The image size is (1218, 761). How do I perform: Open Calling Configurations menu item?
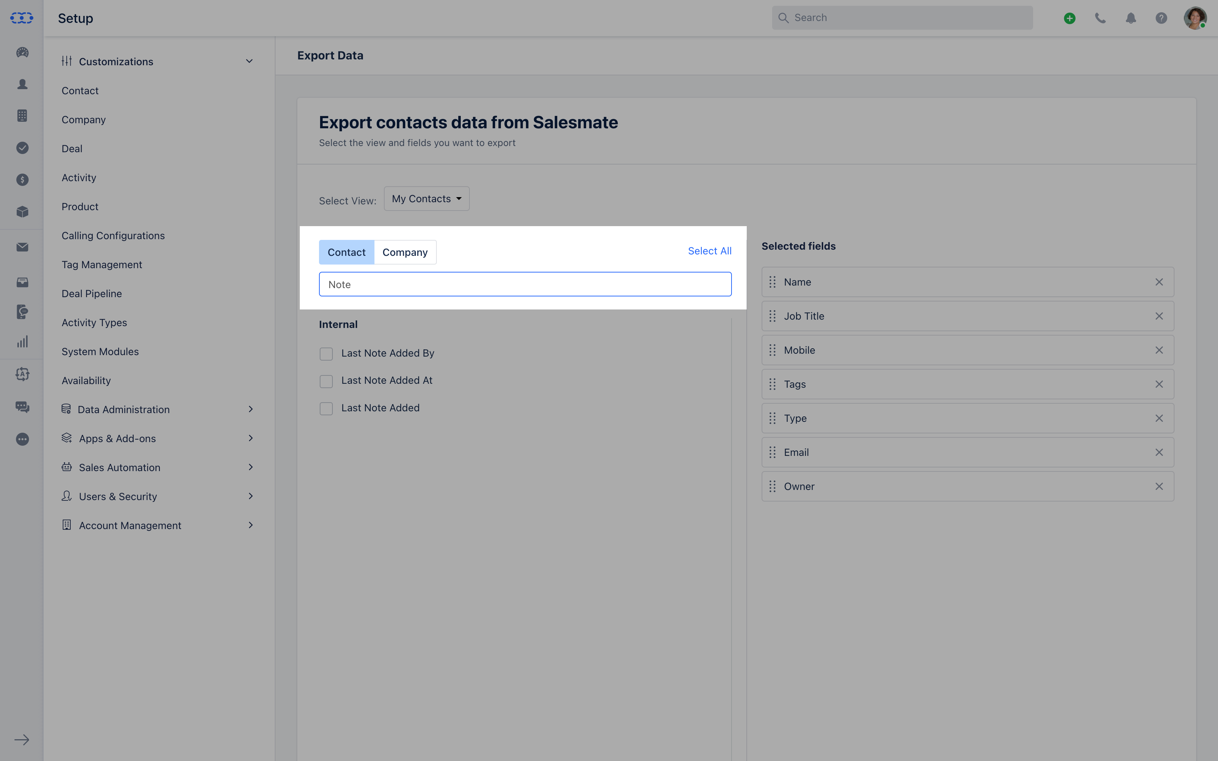pyautogui.click(x=113, y=236)
